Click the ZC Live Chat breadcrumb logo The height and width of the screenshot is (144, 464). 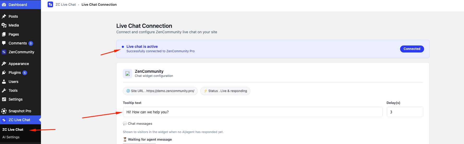(x=50, y=4)
